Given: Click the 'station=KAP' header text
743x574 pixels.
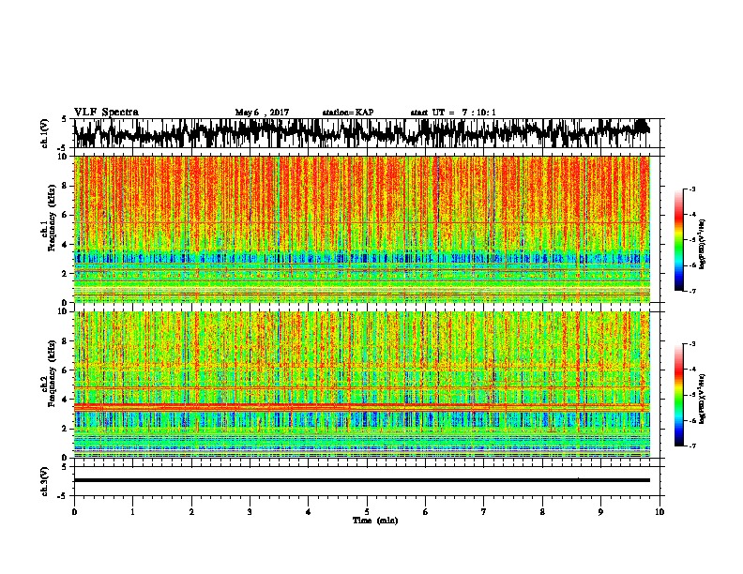Looking at the screenshot, I should pyautogui.click(x=348, y=113).
